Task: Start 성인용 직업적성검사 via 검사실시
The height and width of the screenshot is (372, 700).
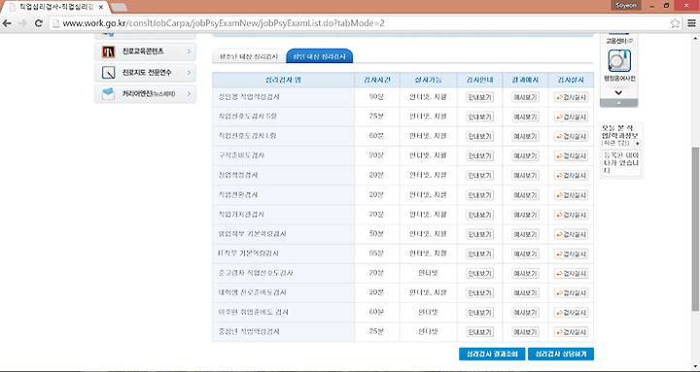Action: (x=571, y=97)
